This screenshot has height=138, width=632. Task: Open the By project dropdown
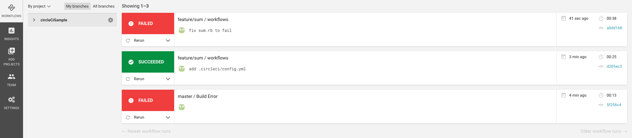pyautogui.click(x=39, y=6)
